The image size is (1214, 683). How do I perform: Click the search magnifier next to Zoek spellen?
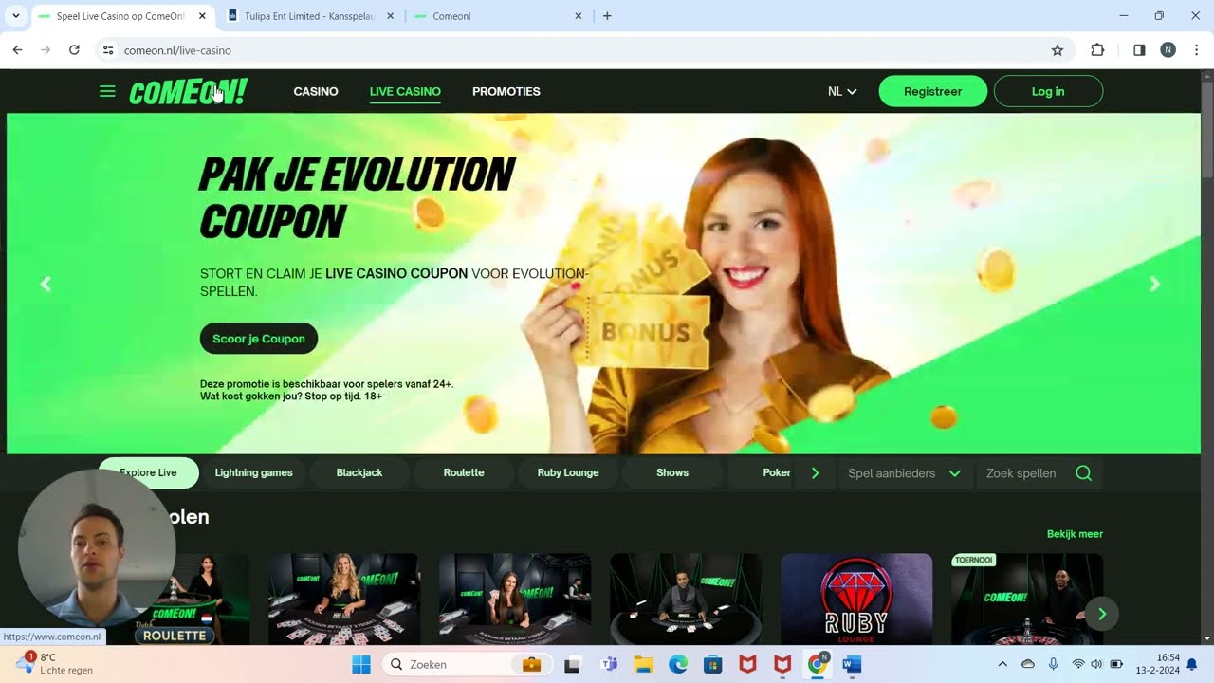pyautogui.click(x=1083, y=473)
